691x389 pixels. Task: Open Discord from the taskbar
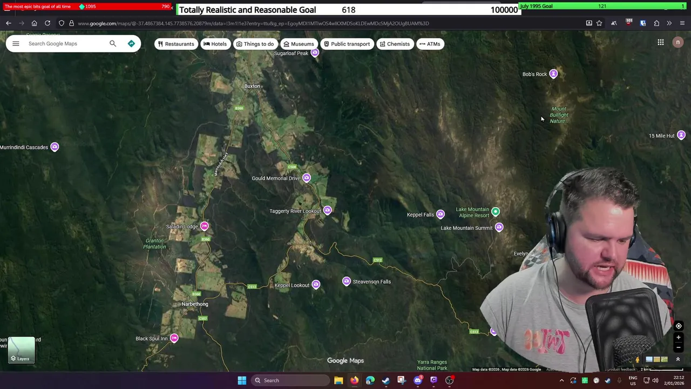point(418,380)
